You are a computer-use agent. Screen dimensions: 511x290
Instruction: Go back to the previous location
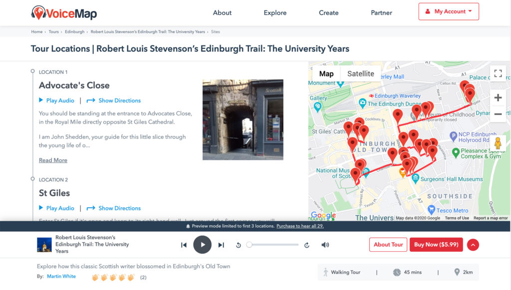coord(184,245)
